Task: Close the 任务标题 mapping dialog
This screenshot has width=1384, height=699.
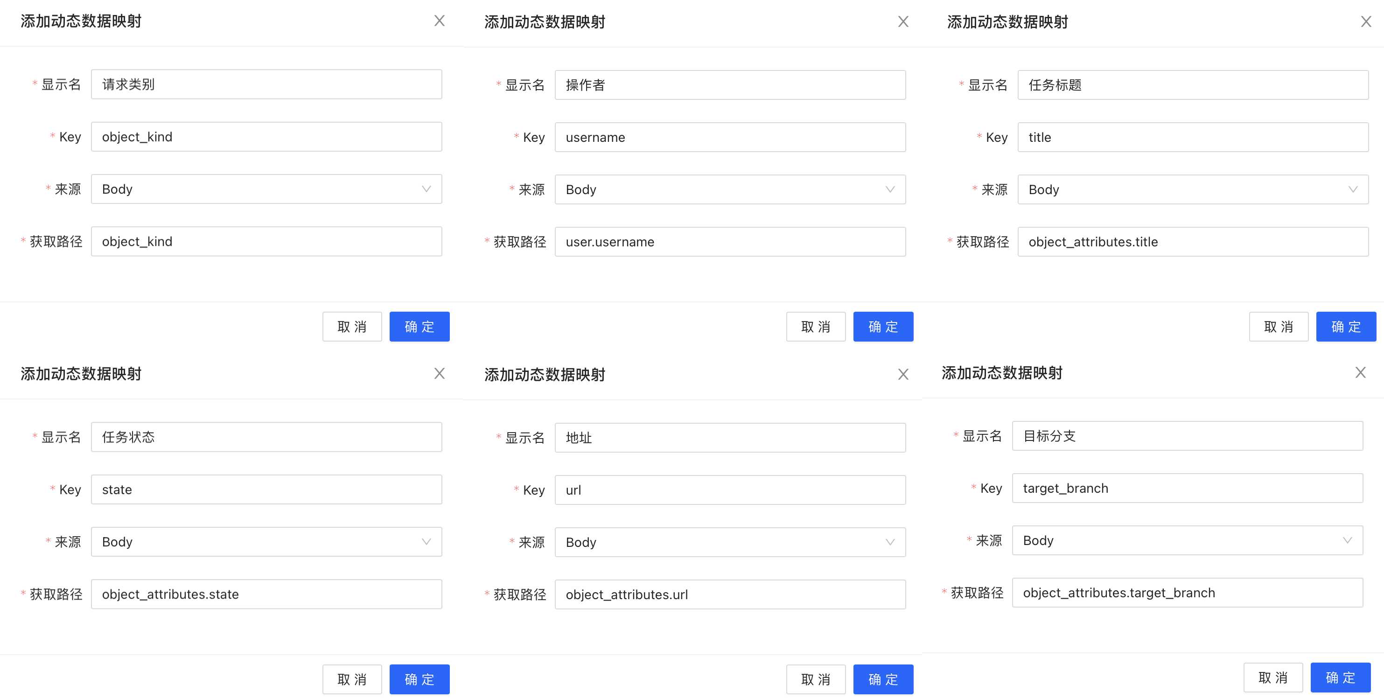Action: (1366, 21)
